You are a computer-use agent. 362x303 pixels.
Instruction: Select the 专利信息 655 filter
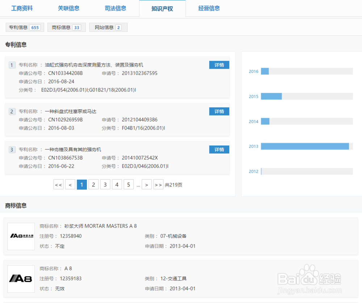[x=24, y=27]
